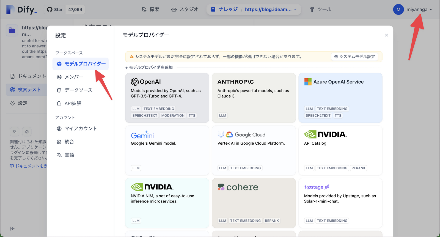Screen dimensions: 440x237
Task: Click the warning triangle icon
Action: coord(131,57)
